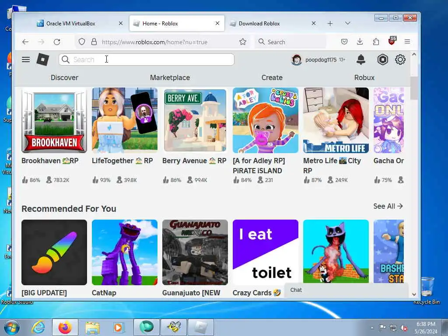448x336 pixels.
Task: Switch to the Download Roblox tab
Action: (259, 24)
